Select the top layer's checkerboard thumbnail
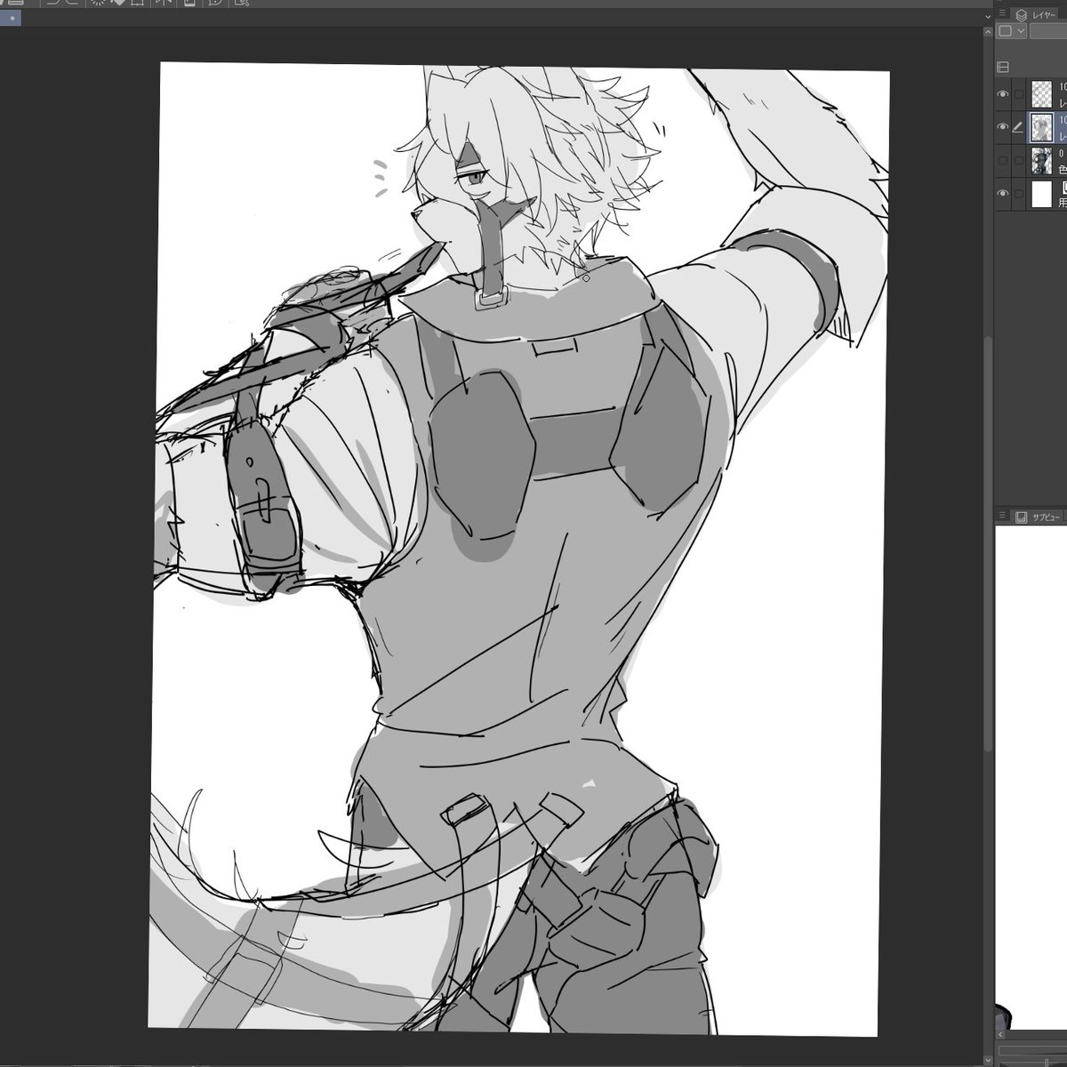Viewport: 1067px width, 1067px height. (1041, 94)
